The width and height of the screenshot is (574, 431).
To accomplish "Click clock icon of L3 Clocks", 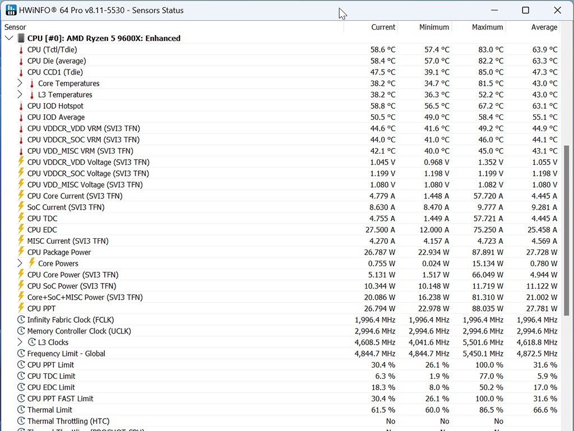I will pos(32,342).
